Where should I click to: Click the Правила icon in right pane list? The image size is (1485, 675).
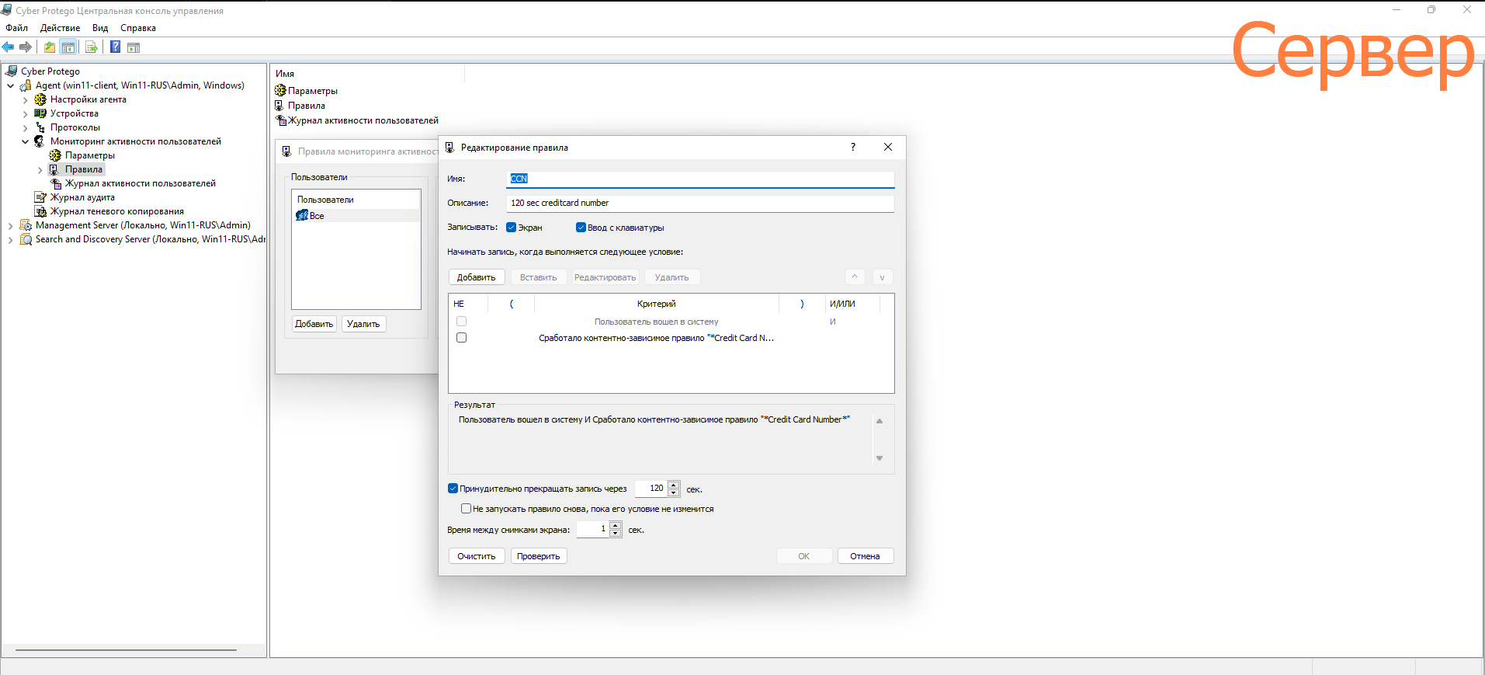tap(279, 106)
